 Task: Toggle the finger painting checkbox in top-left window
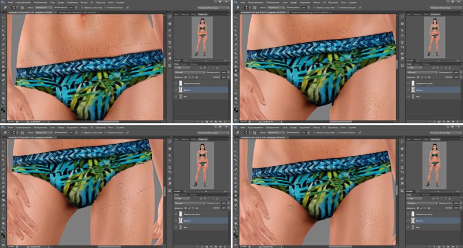[105, 8]
